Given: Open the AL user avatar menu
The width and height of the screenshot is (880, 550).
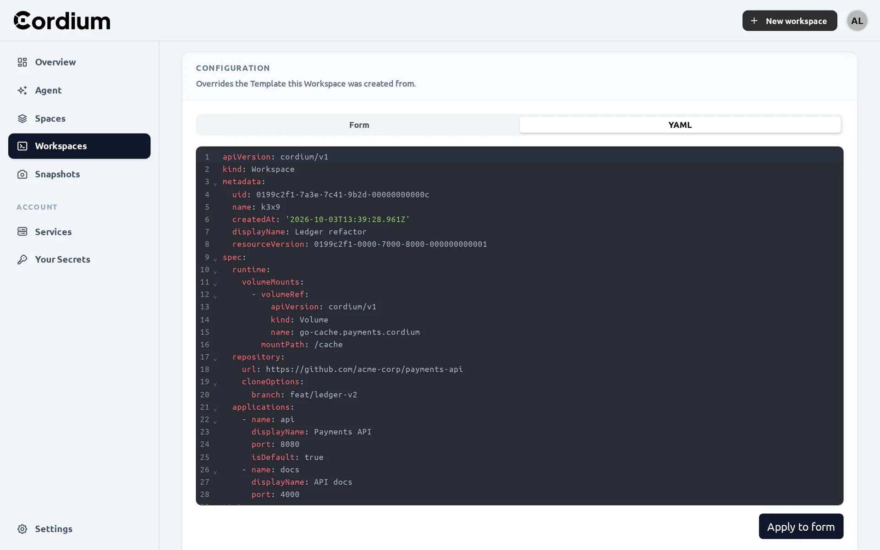Looking at the screenshot, I should [857, 21].
